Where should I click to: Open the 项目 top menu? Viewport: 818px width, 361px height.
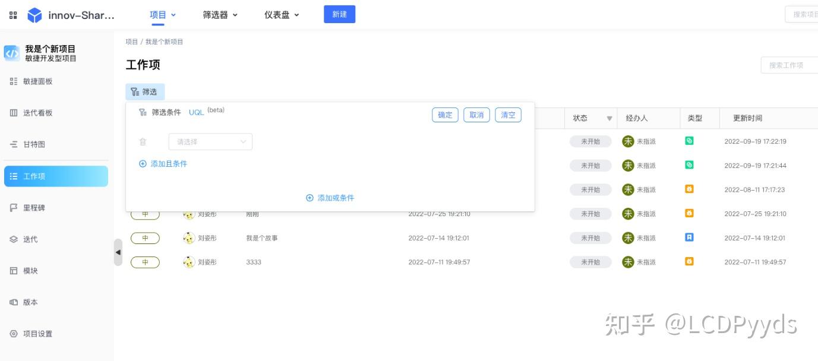(x=163, y=15)
